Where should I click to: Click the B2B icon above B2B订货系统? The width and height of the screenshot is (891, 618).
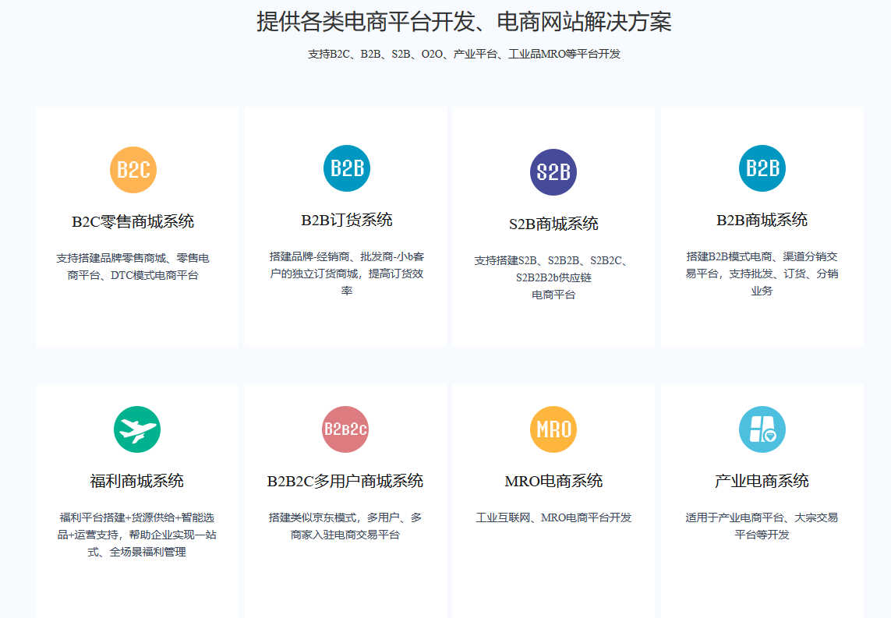pos(347,168)
